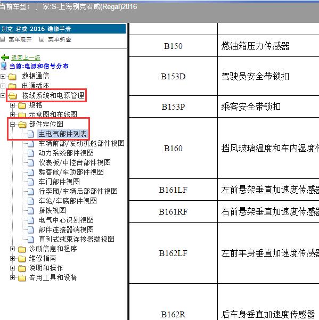The image size is (319, 320).
Task: Click the 维修指南 folder icon
Action: (22, 259)
